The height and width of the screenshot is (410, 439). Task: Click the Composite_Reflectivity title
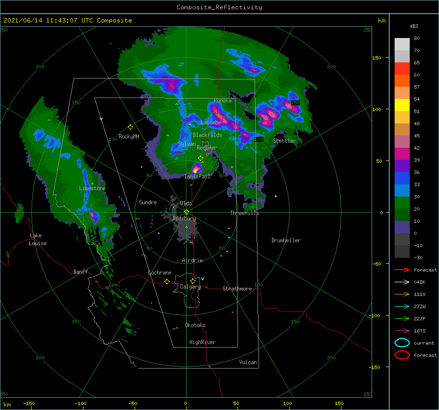tap(219, 7)
